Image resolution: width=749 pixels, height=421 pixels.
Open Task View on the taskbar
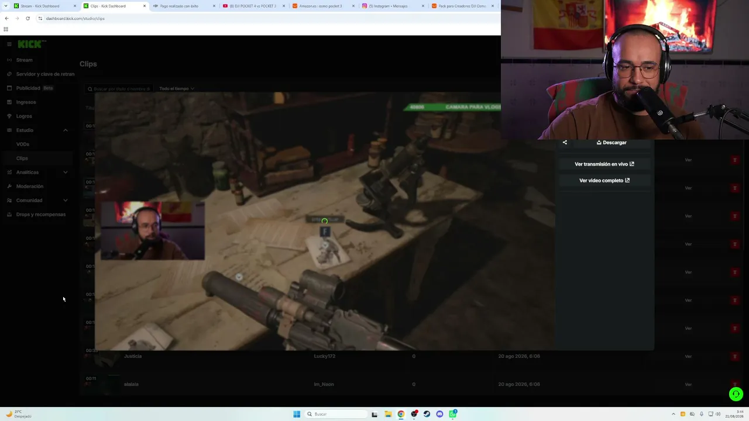click(x=374, y=415)
